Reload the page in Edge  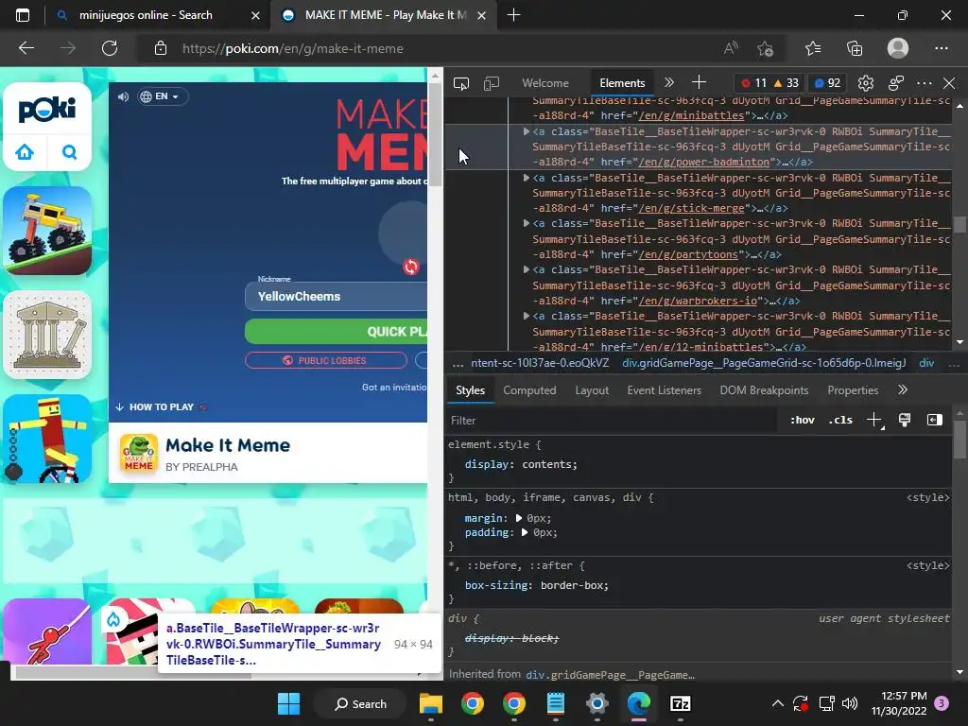click(110, 48)
